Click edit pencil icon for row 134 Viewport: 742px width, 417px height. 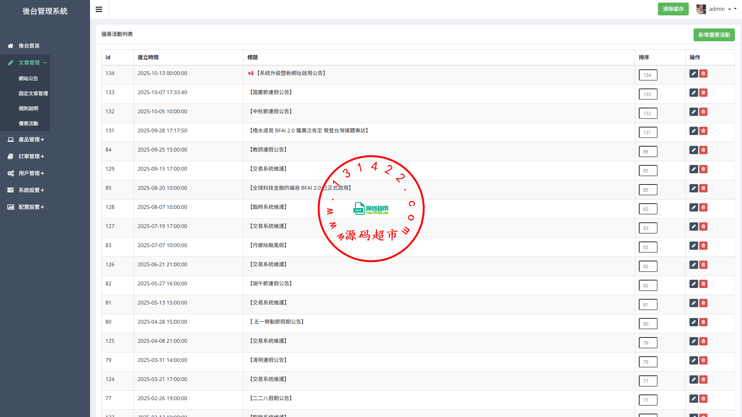pos(694,73)
